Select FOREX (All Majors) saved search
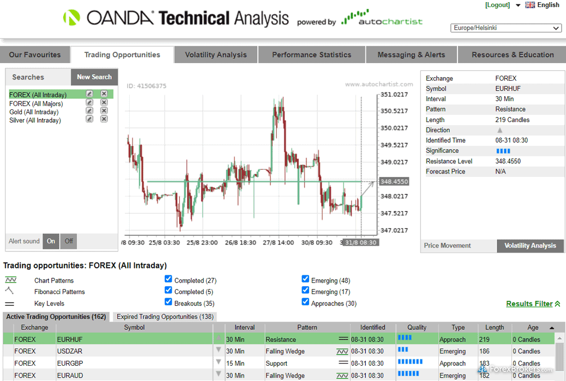 [36, 103]
